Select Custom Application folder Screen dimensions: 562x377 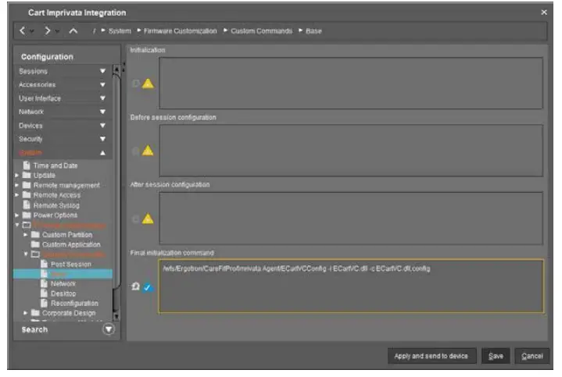pos(71,244)
